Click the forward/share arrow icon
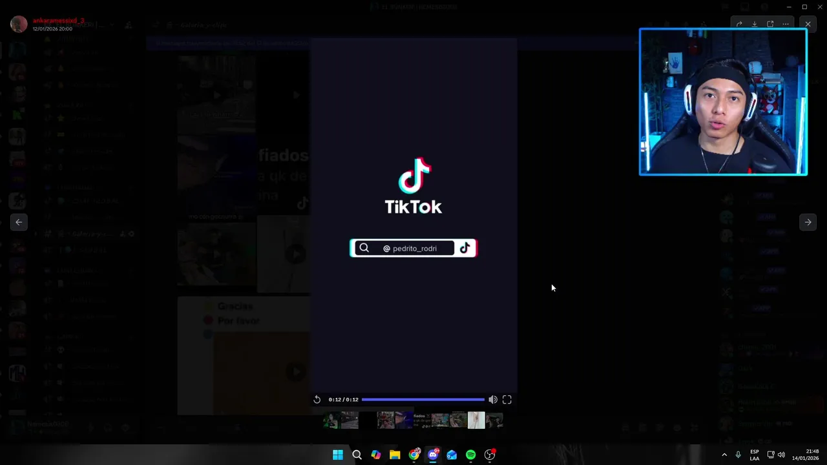Viewport: 827px width, 465px height. (739, 25)
